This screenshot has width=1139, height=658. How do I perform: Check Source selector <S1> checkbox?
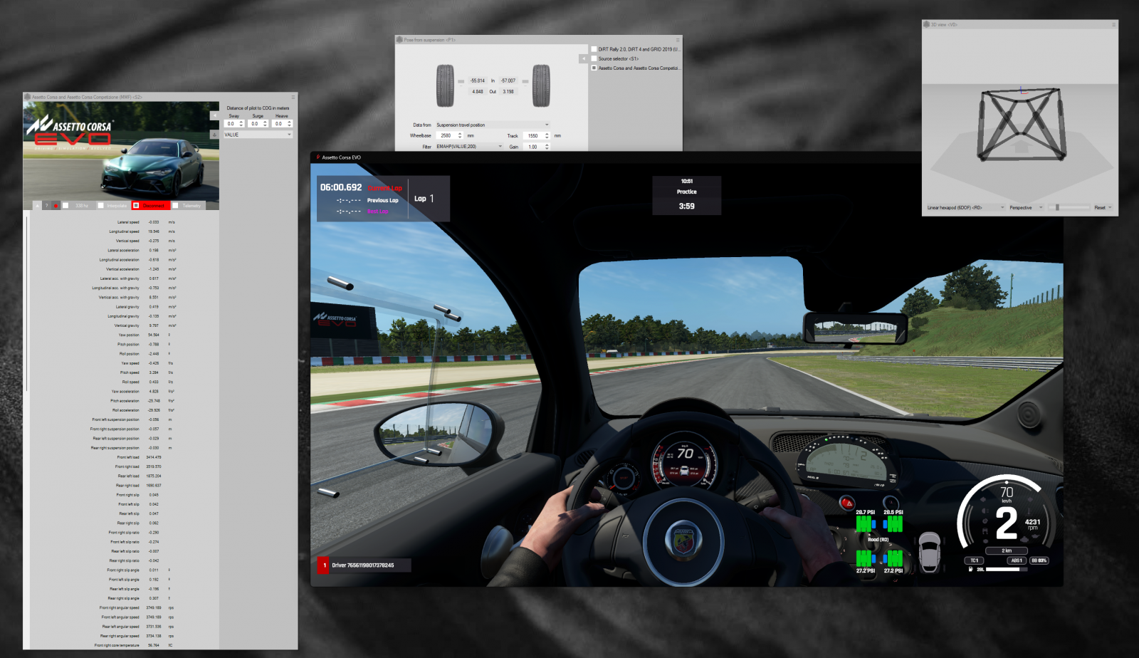pos(594,58)
